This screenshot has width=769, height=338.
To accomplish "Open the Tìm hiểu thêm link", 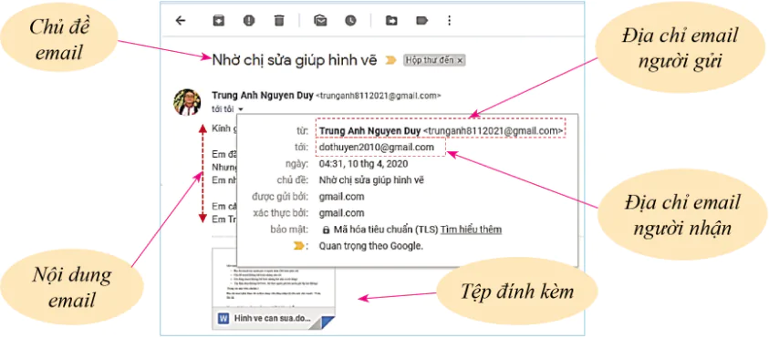I will (x=471, y=230).
